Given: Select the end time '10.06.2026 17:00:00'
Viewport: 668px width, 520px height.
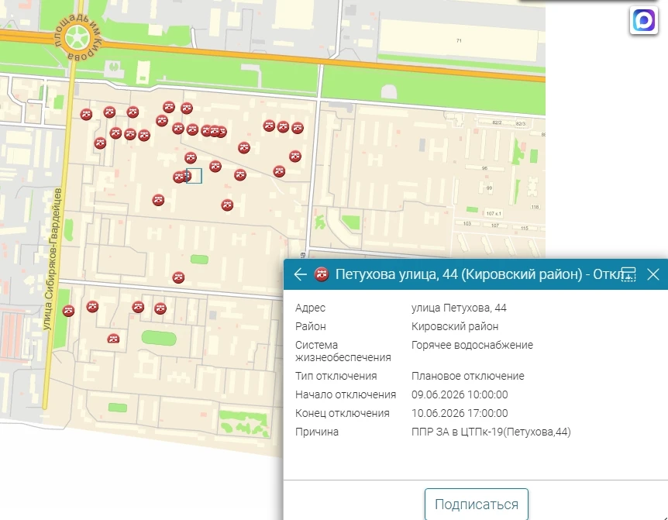Looking at the screenshot, I should point(460,413).
